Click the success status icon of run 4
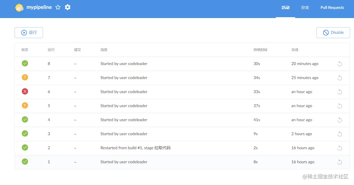 (x=25, y=119)
